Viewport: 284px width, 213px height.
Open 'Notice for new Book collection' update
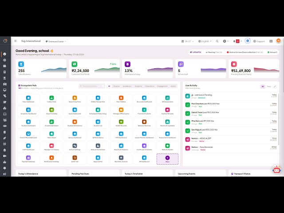pyautogui.click(x=245, y=52)
